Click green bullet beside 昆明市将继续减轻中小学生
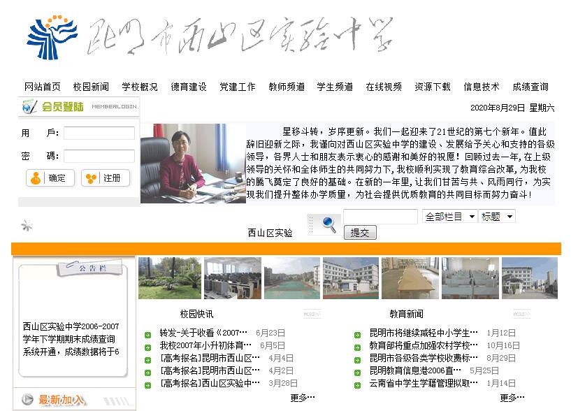This screenshot has height=411, width=578. tap(357, 335)
